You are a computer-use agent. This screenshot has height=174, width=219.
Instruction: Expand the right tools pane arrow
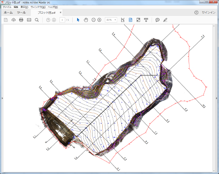pos(216,98)
